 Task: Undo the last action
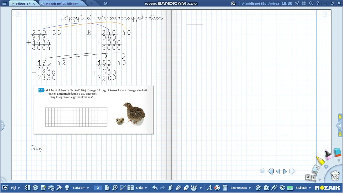click(155, 188)
